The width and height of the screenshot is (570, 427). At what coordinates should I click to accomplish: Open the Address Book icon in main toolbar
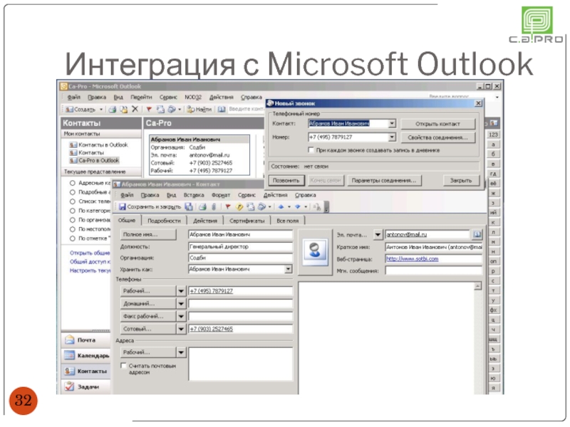click(x=222, y=110)
